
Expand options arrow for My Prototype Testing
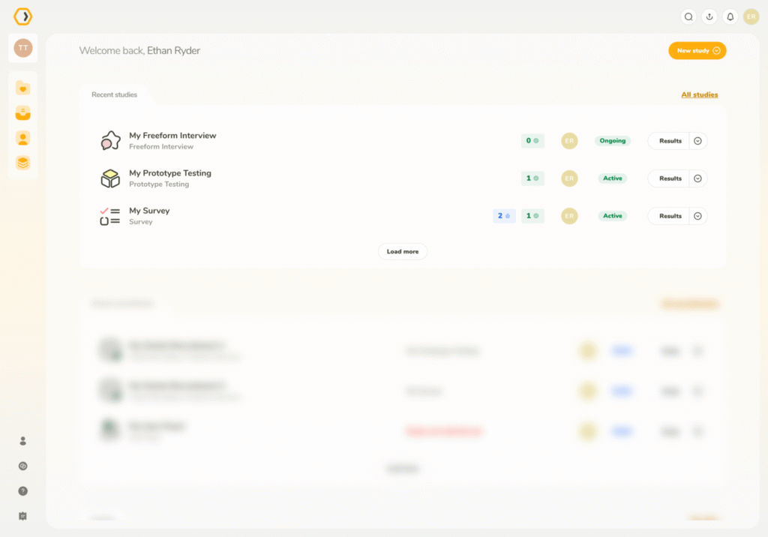click(697, 178)
